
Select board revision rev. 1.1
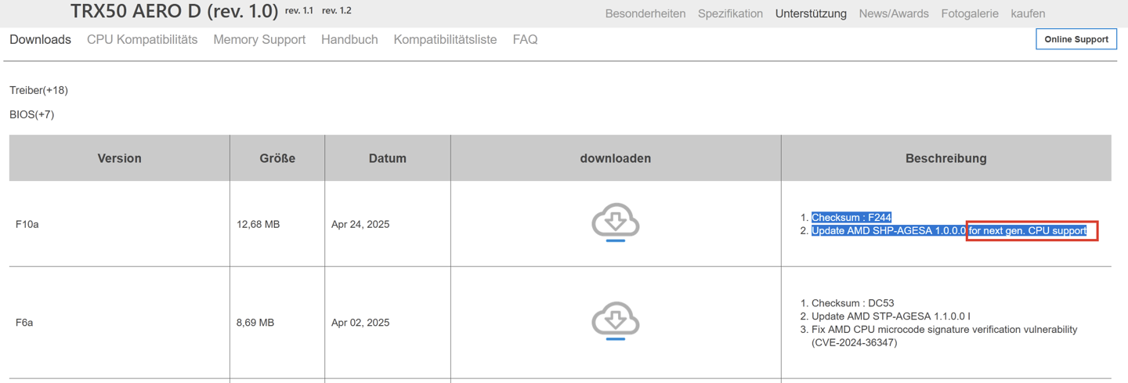[299, 11]
